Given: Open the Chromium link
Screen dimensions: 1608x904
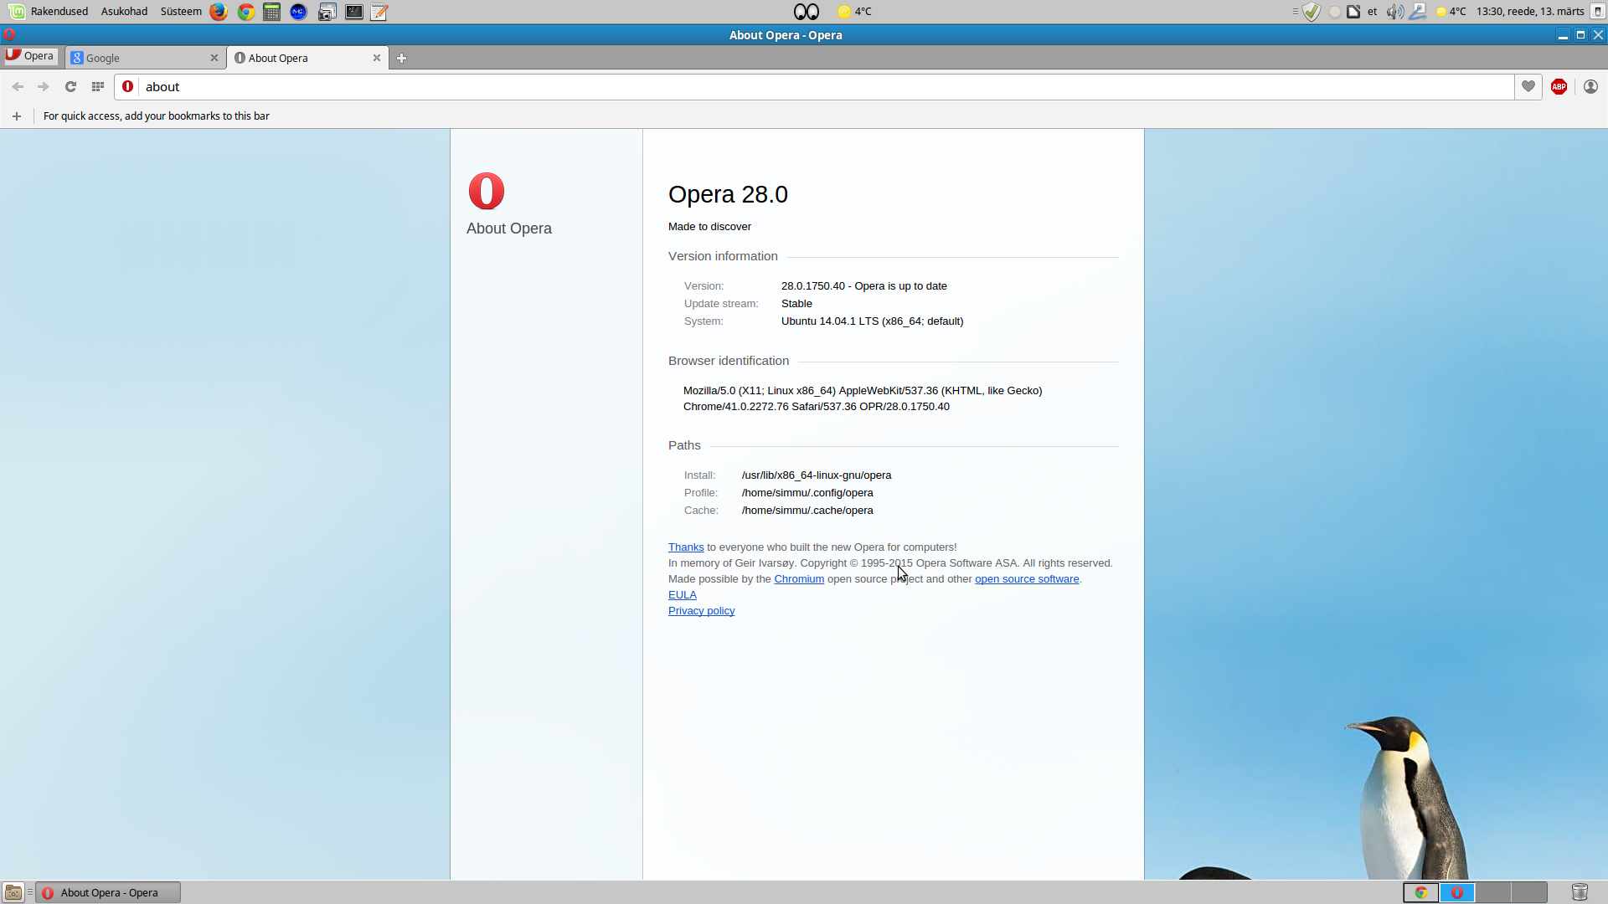Looking at the screenshot, I should [799, 579].
